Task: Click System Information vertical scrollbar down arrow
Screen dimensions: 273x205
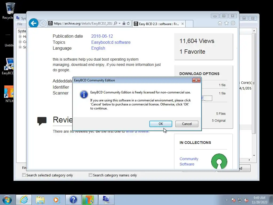Action: pos(254,156)
